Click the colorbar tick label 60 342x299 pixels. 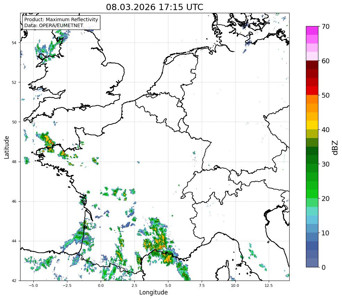click(325, 61)
